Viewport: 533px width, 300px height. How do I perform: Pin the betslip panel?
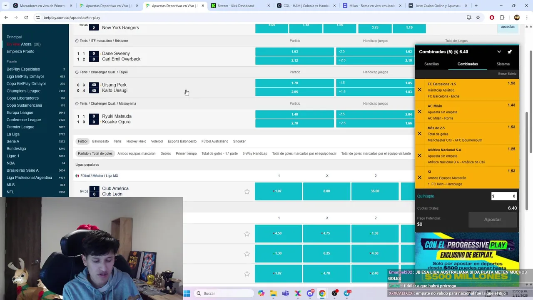tap(510, 52)
